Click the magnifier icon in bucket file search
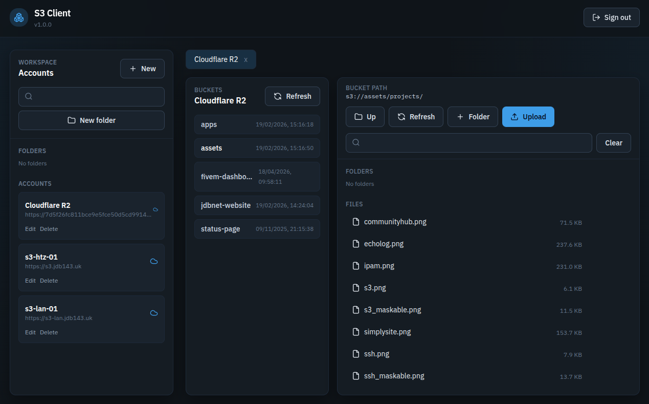The width and height of the screenshot is (649, 404). pos(356,143)
